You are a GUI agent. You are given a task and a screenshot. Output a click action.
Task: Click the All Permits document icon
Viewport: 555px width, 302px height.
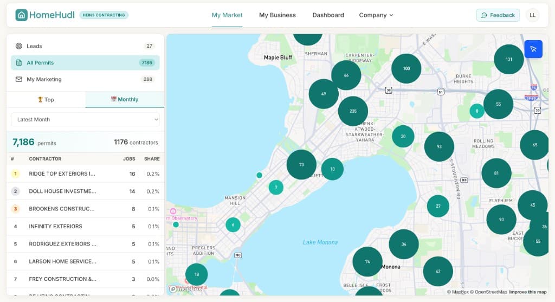coord(19,63)
